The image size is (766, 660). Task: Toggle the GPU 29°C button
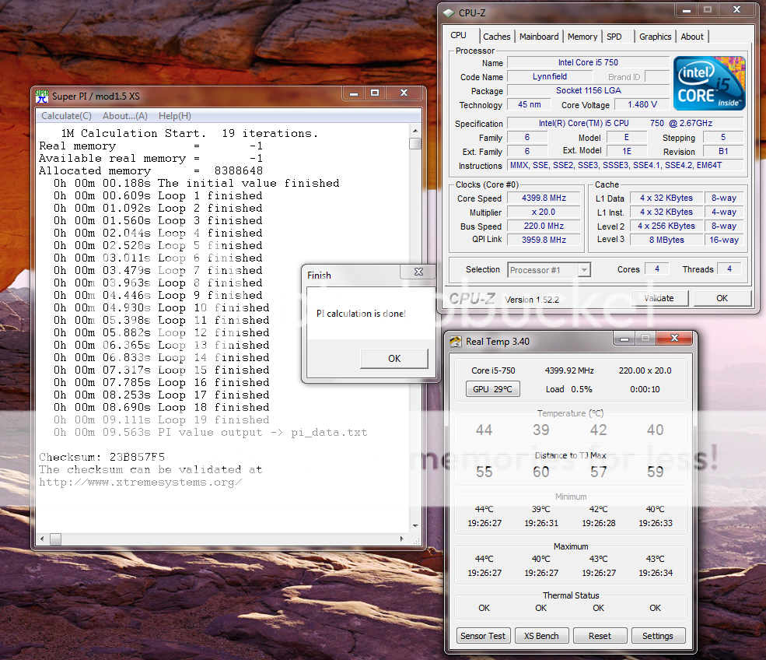492,389
